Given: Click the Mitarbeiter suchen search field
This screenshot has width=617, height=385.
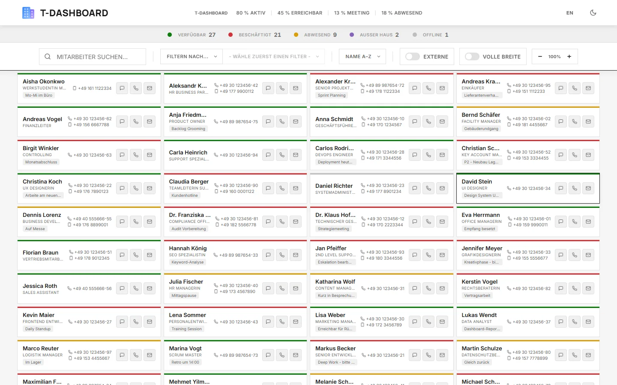Looking at the screenshot, I should pos(93,56).
